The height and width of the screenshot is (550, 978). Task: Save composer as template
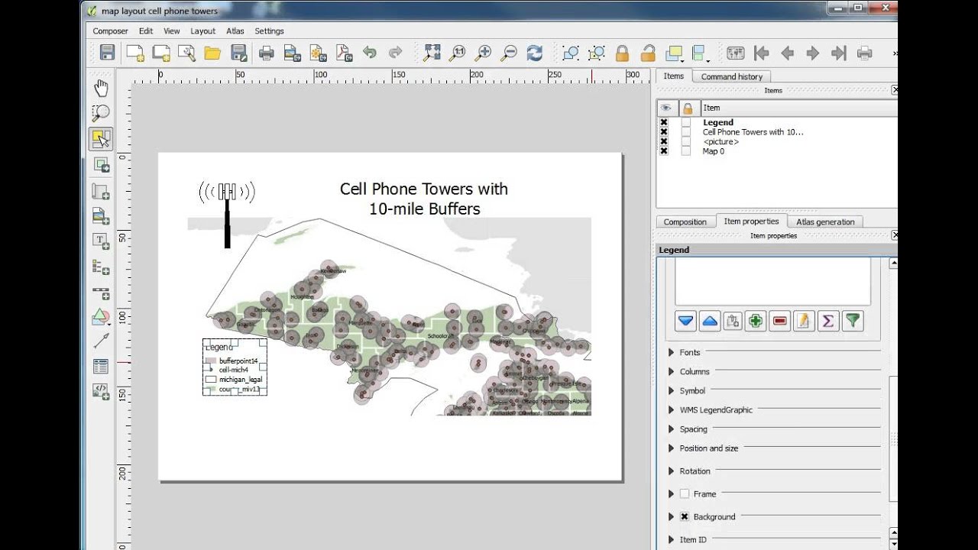[x=238, y=53]
